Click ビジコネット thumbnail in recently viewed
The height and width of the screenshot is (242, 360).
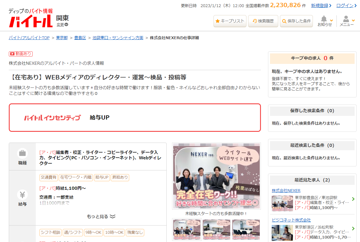coord(282,233)
